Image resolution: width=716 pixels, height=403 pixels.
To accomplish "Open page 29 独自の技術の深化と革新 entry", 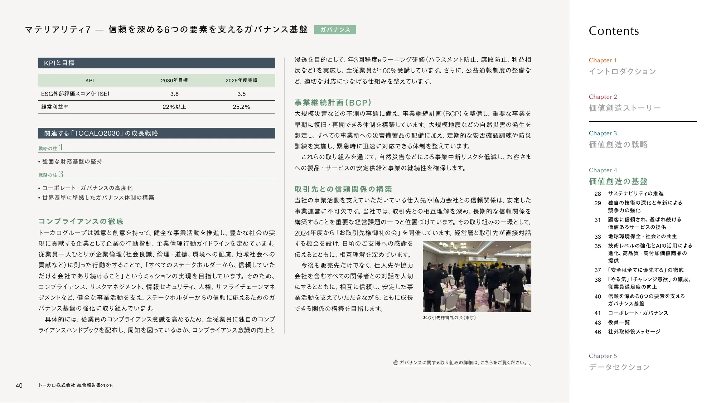I will [x=638, y=207].
